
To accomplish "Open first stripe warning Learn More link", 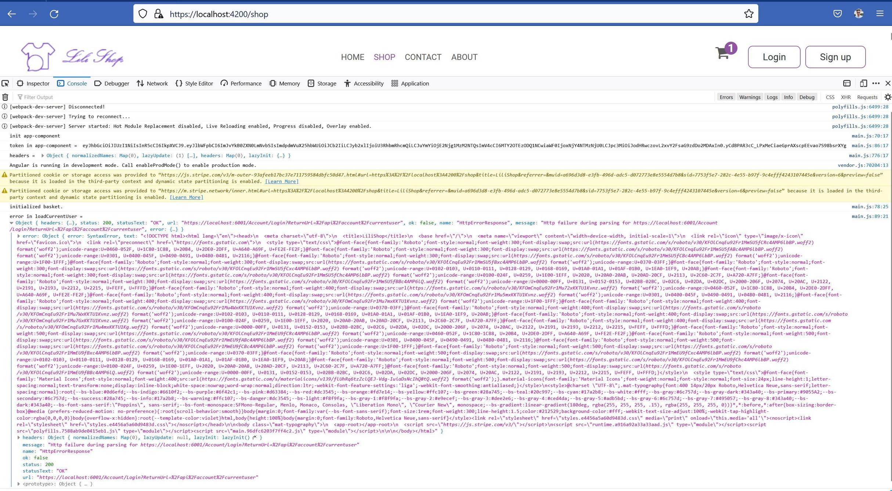I will click(x=282, y=181).
